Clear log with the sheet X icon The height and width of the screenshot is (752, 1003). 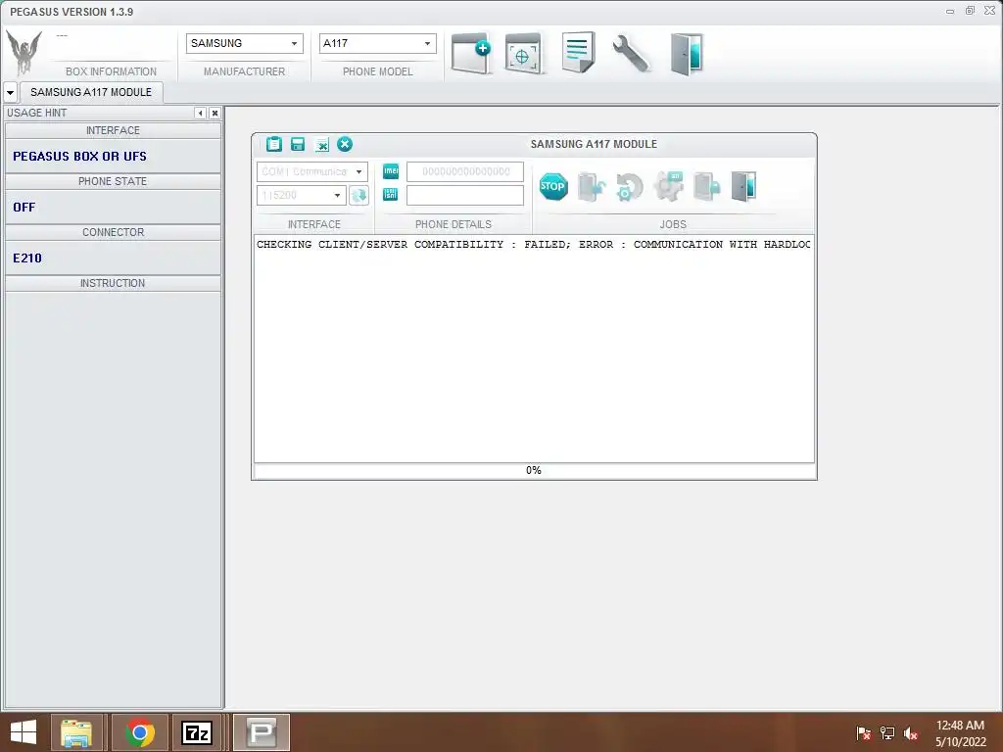[x=321, y=145]
